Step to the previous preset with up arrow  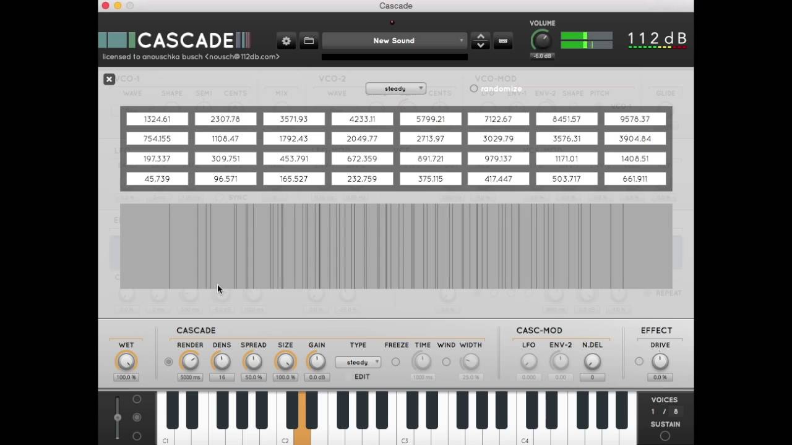pyautogui.click(x=480, y=36)
